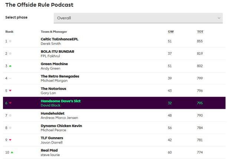The width and height of the screenshot is (230, 159).
Task: Click grey dot indicator beside rank 7
Action: click(10, 115)
